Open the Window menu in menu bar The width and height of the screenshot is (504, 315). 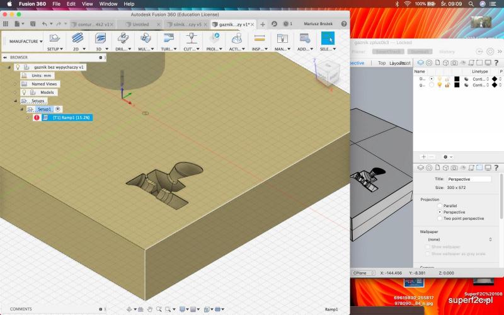pos(108,4)
